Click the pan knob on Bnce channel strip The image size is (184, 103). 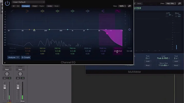point(20,74)
